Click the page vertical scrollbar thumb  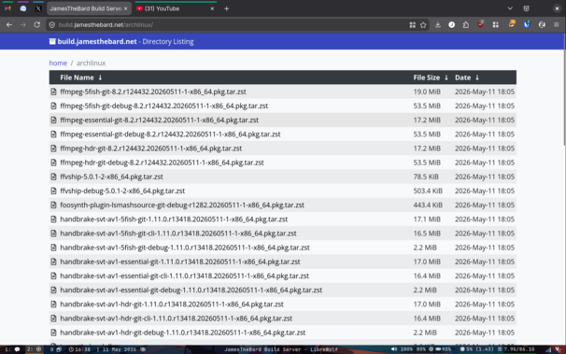[564, 91]
